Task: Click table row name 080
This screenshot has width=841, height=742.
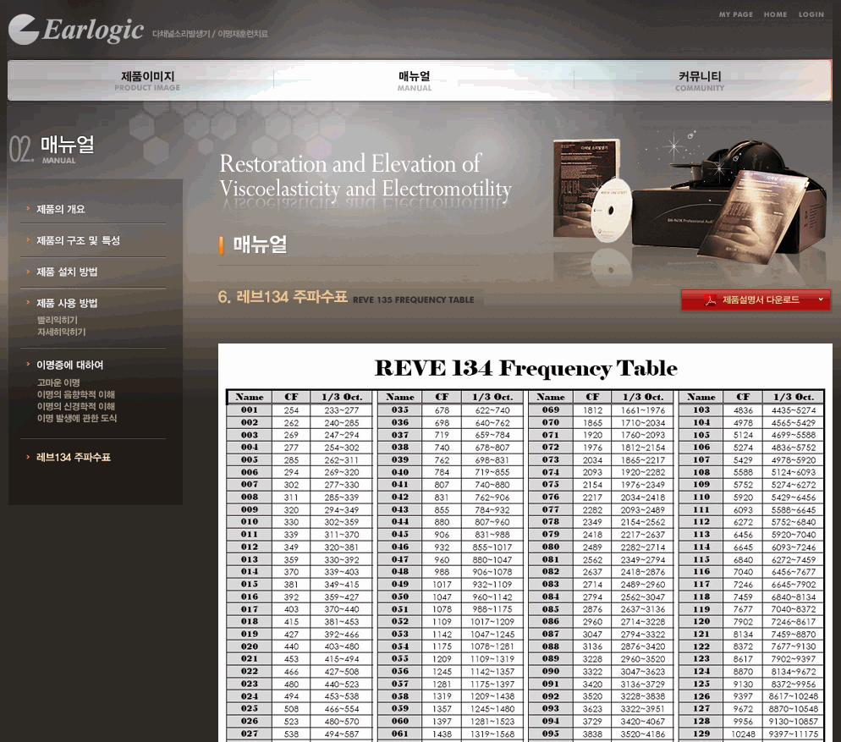Action: pos(550,547)
